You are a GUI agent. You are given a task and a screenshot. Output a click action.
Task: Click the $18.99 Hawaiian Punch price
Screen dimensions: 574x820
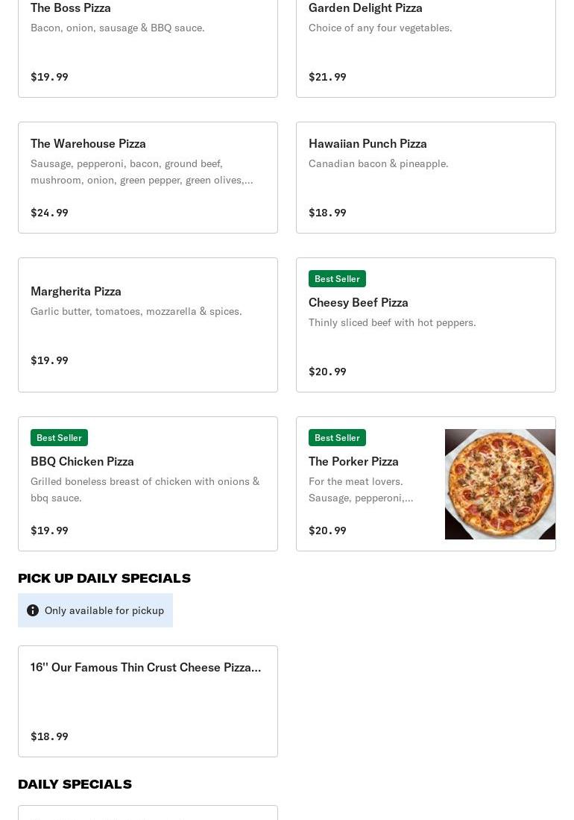pyautogui.click(x=327, y=213)
